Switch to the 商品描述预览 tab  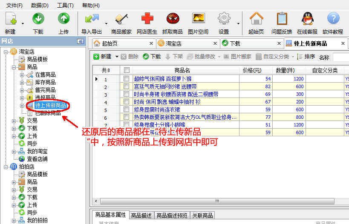pos(172,215)
